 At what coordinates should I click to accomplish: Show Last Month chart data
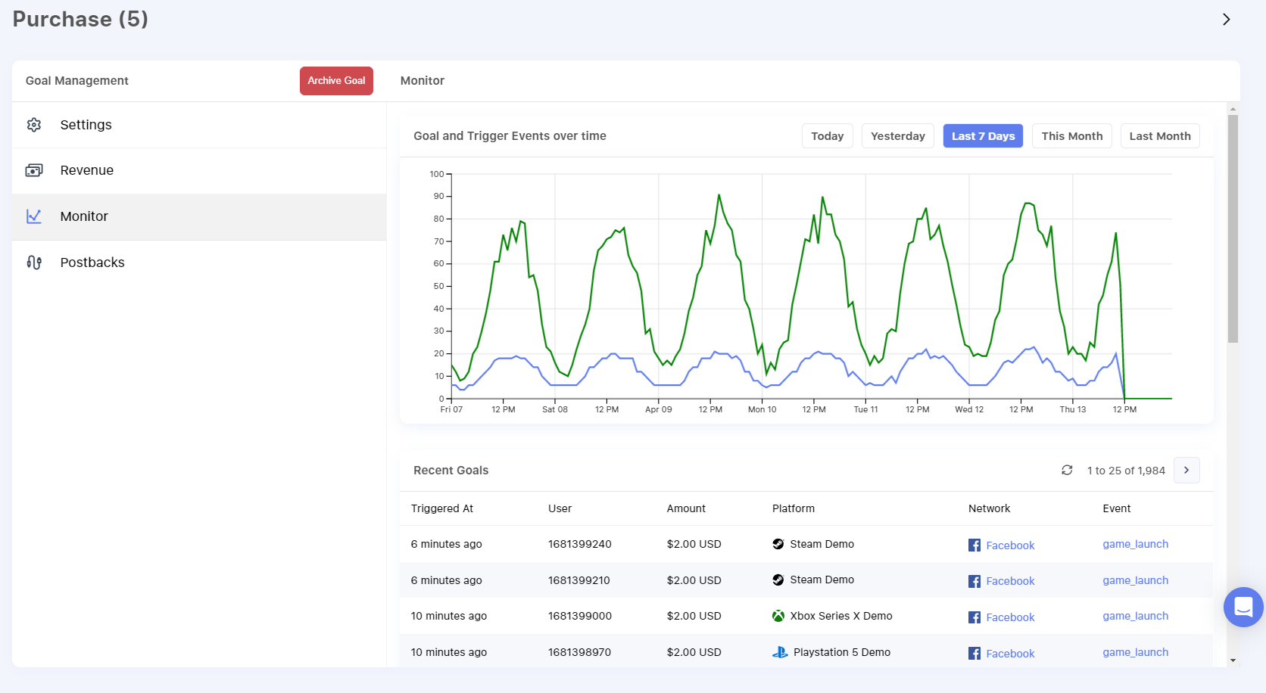pos(1159,136)
